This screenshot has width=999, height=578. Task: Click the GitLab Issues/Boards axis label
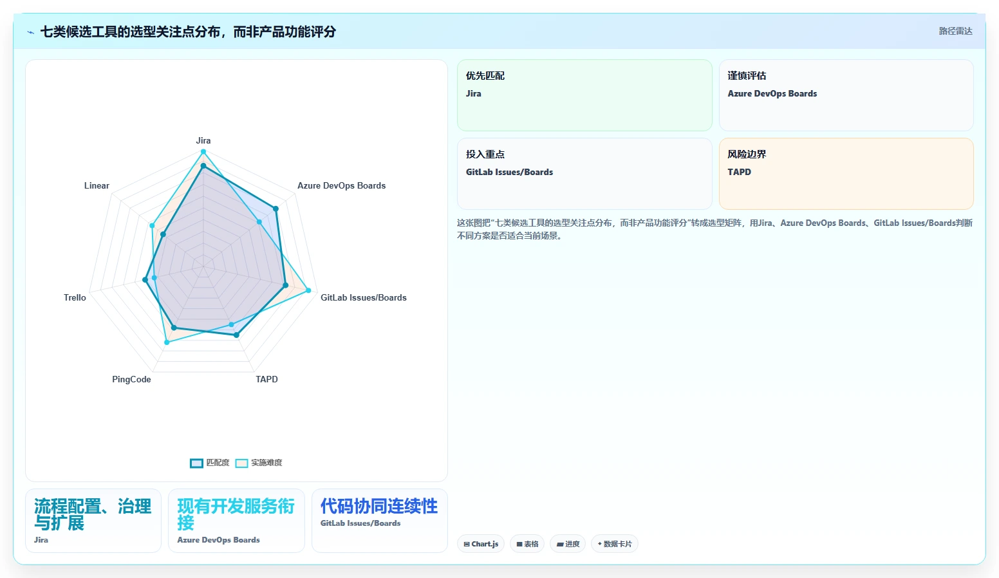pyautogui.click(x=364, y=297)
